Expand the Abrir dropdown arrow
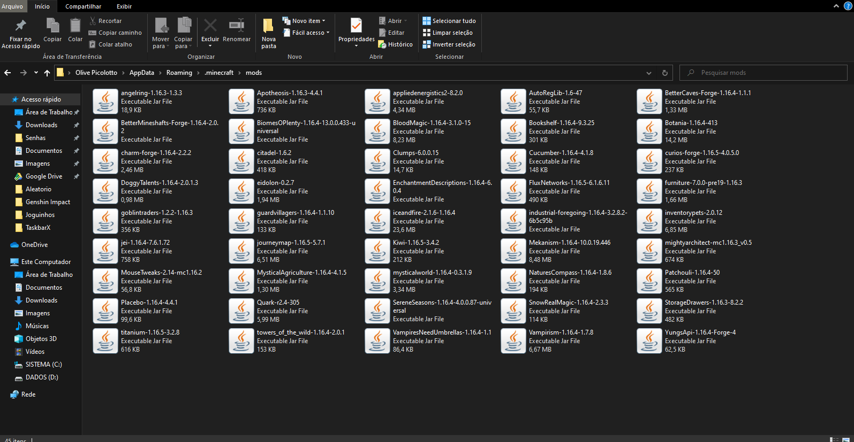Viewport: 854px width, 442px height. [405, 21]
